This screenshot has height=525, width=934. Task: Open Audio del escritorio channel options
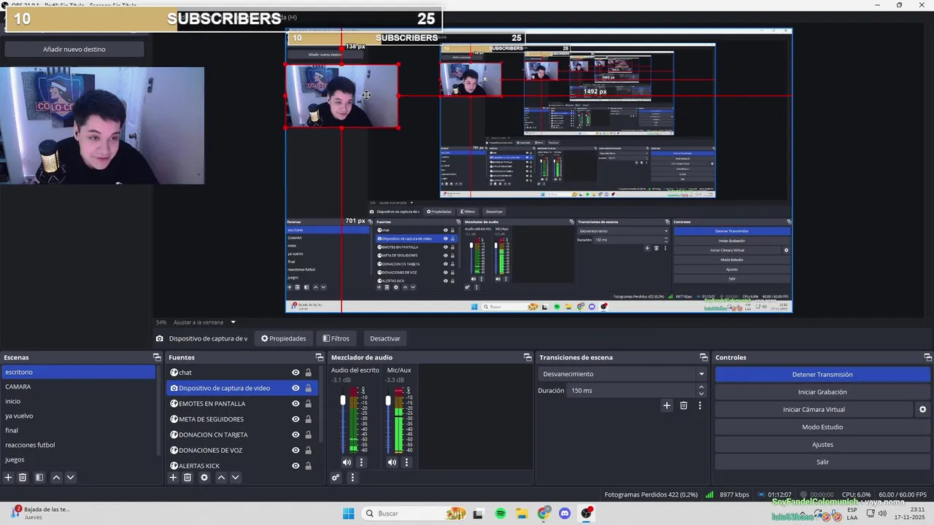click(361, 462)
